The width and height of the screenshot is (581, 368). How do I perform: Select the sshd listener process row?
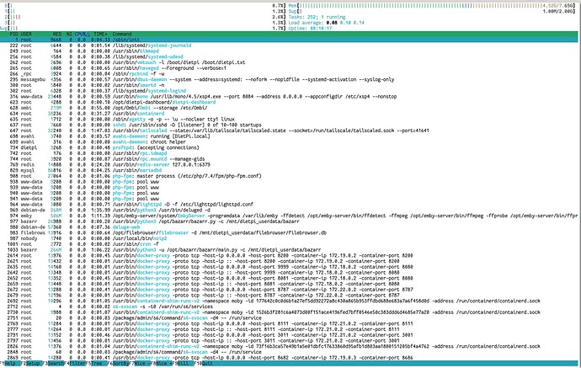coord(290,125)
